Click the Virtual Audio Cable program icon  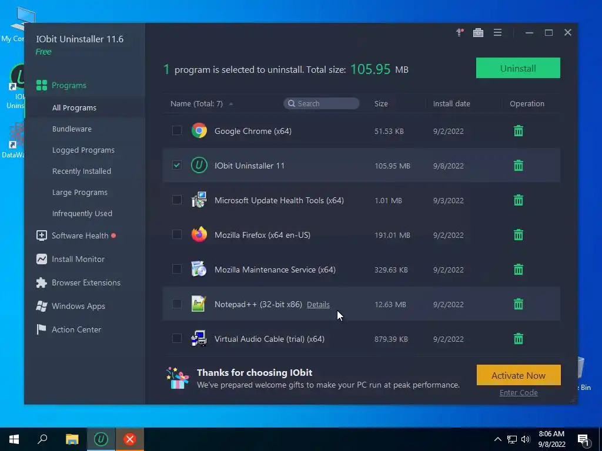click(x=199, y=339)
